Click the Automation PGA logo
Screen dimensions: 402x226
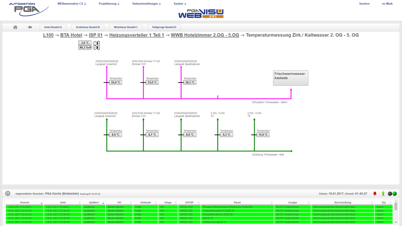28,9
